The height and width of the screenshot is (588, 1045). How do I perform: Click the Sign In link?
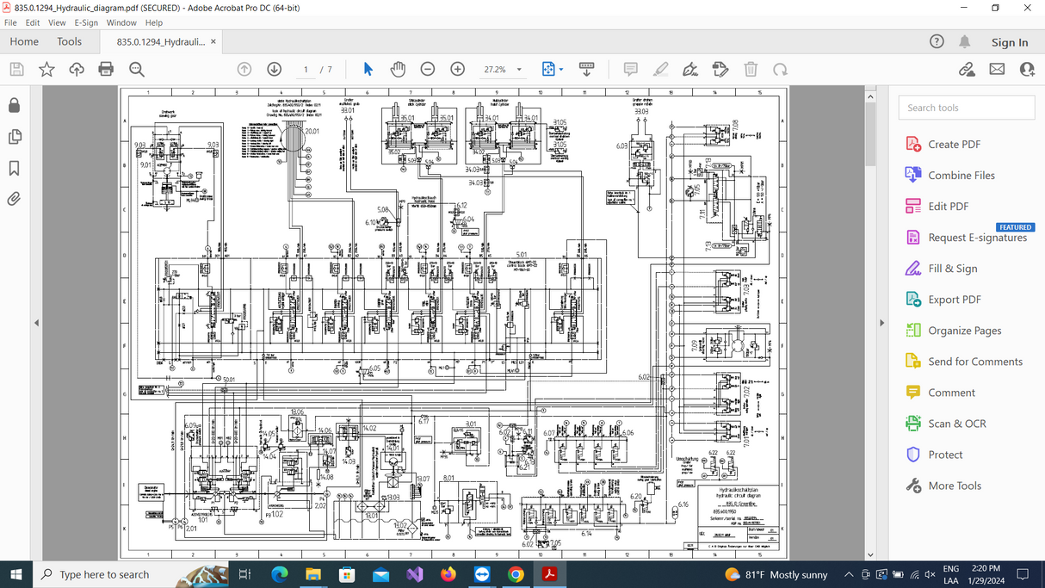coord(1009,42)
